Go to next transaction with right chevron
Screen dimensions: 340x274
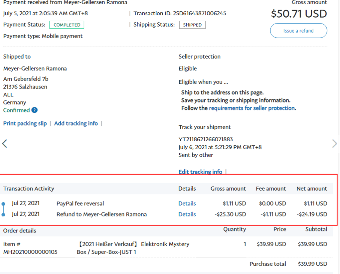tap(334, 144)
